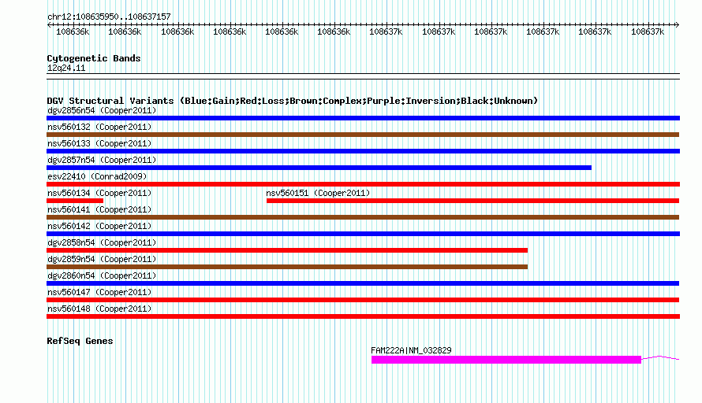Click the red esv22410 loss bar
Image resolution: width=702 pixels, height=403 pixels.
363,184
